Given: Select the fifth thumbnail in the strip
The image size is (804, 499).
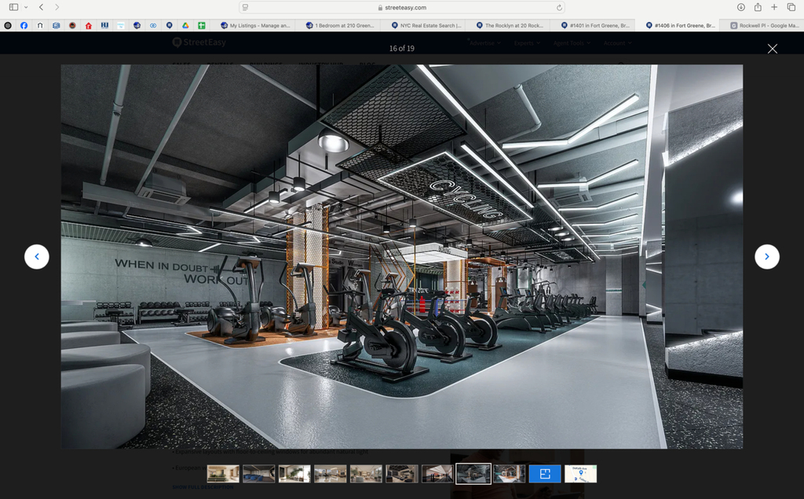Looking at the screenshot, I should tap(366, 473).
